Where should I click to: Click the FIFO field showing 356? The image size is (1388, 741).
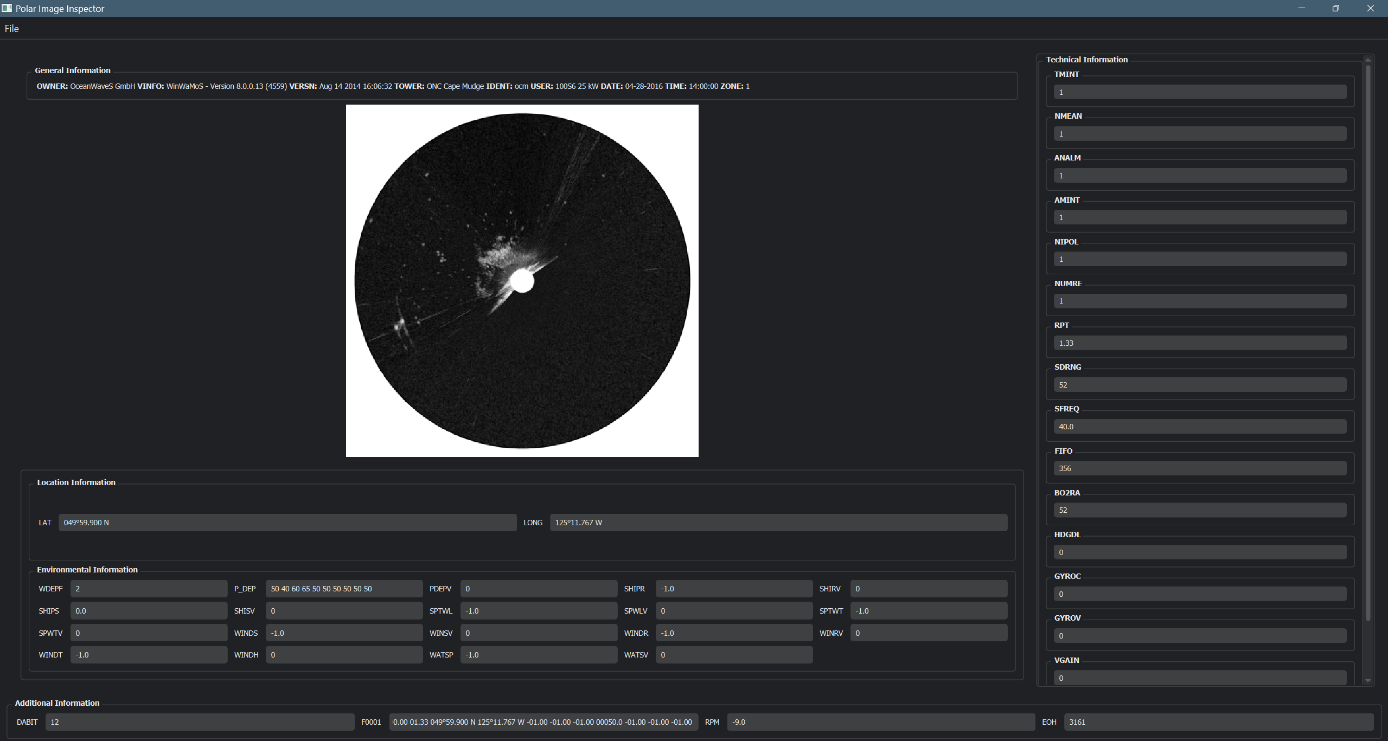tap(1199, 468)
